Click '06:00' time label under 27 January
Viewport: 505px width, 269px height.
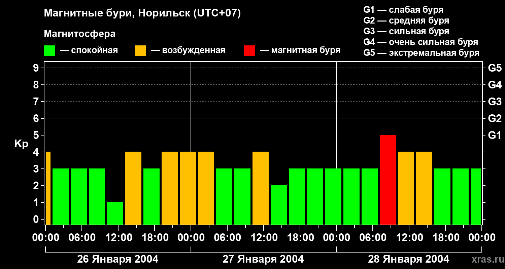point(227,237)
